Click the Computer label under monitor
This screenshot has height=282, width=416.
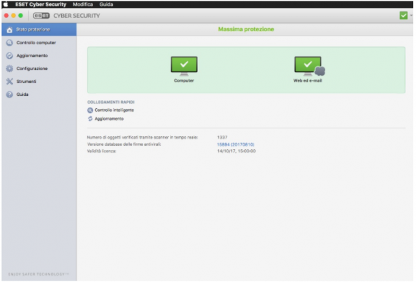(x=184, y=80)
